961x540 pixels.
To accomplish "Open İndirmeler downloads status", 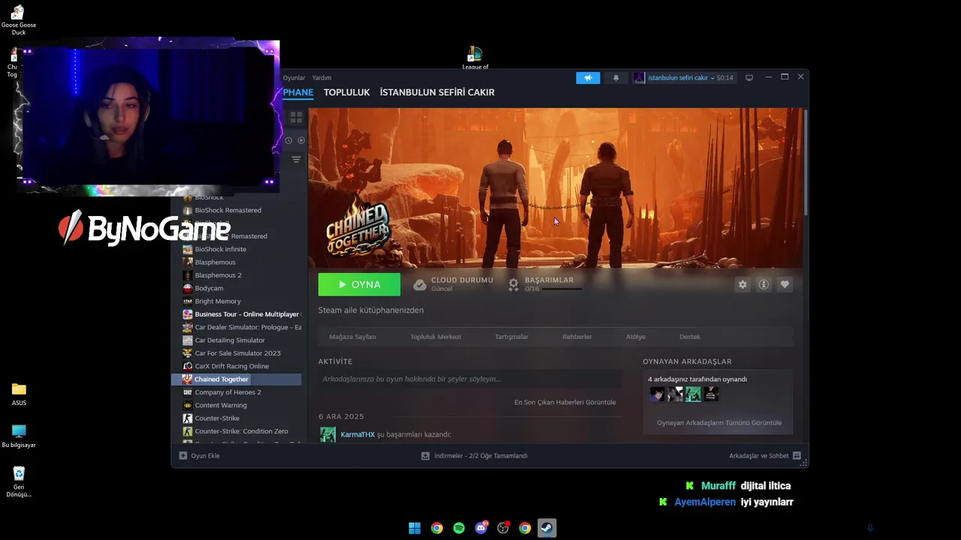I will coord(474,456).
